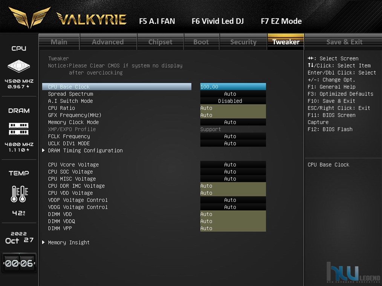Image resolution: width=382 pixels, height=286 pixels.
Task: Open F5 A.I FAN settings
Action: [x=157, y=21]
